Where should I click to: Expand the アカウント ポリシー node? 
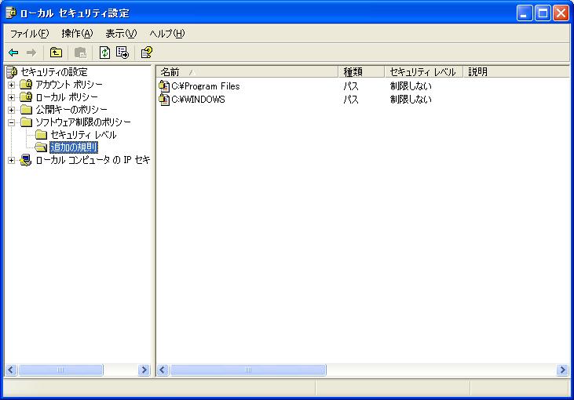(11, 85)
